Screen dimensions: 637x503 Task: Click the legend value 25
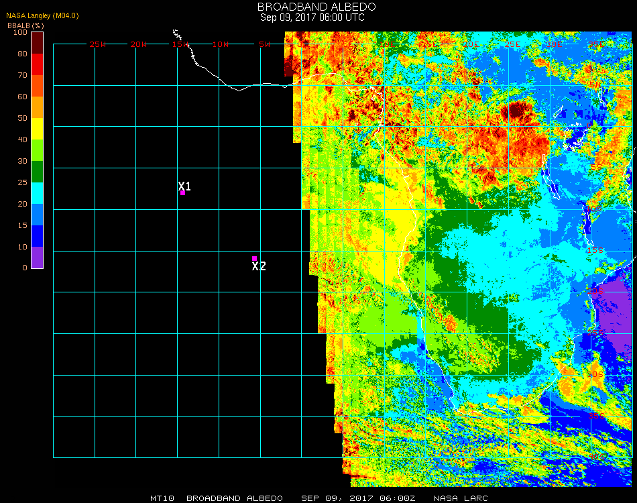coord(22,182)
